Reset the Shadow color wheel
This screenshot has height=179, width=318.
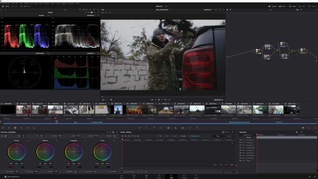pos(28,141)
